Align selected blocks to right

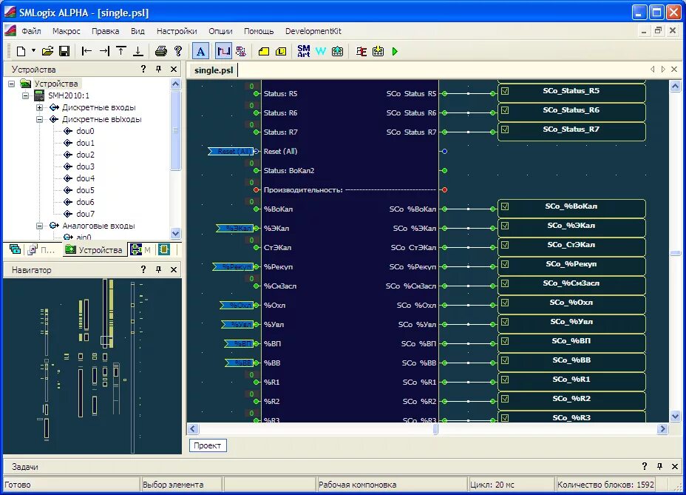tap(104, 51)
